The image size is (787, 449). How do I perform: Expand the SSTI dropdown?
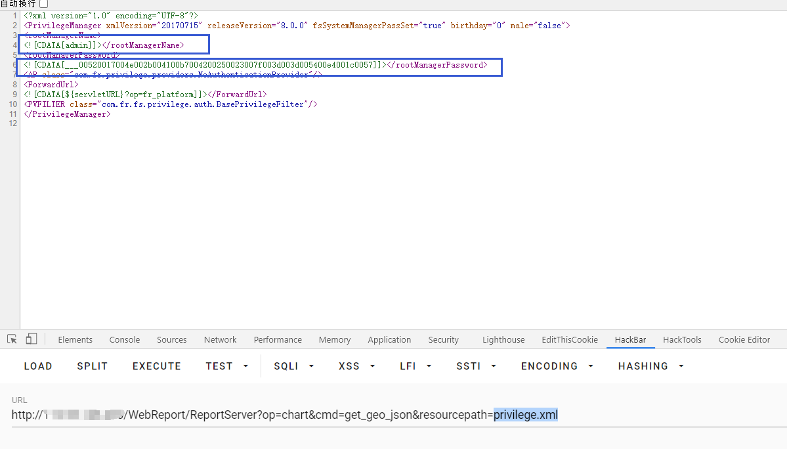[476, 366]
